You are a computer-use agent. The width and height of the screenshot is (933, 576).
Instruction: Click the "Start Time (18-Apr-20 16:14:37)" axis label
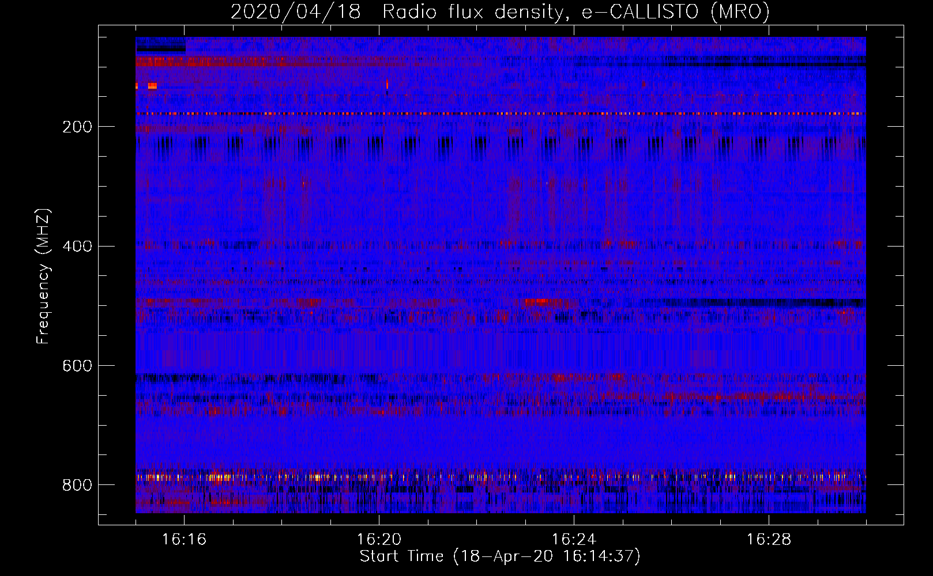pos(500,556)
